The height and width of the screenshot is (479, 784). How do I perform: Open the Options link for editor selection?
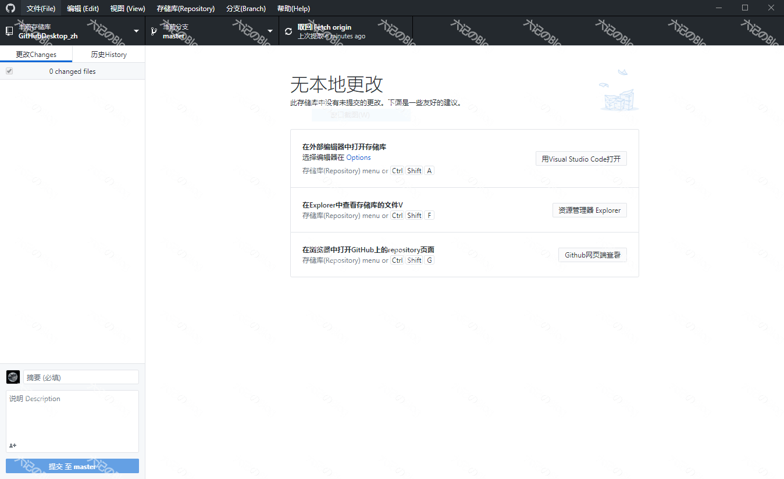pos(358,158)
